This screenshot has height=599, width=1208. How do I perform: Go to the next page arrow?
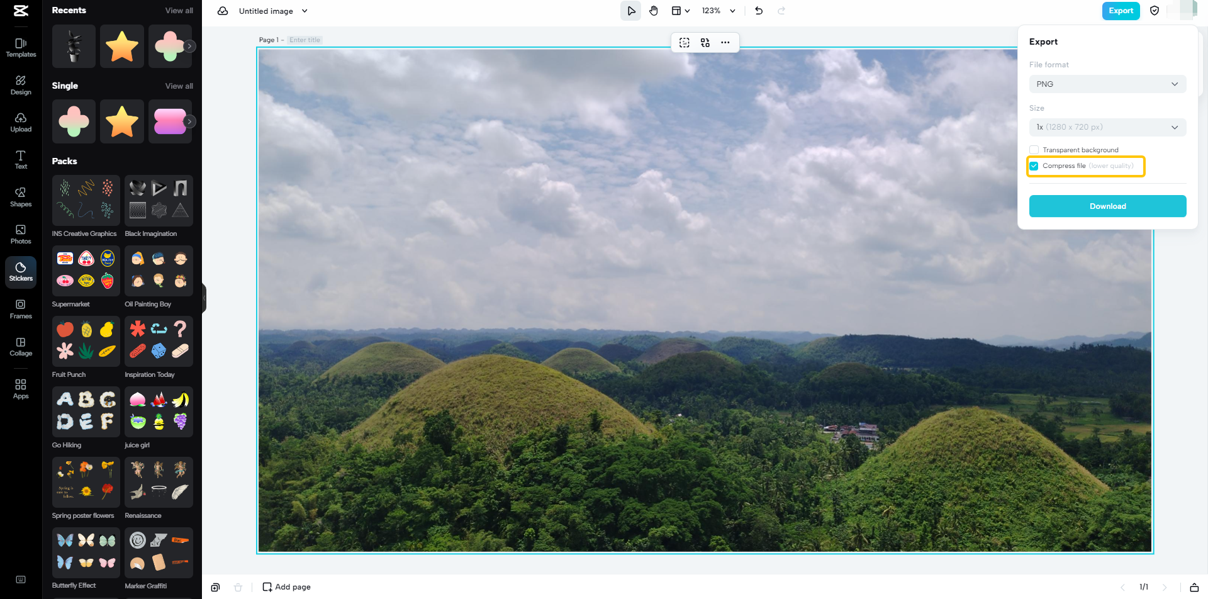1165,587
